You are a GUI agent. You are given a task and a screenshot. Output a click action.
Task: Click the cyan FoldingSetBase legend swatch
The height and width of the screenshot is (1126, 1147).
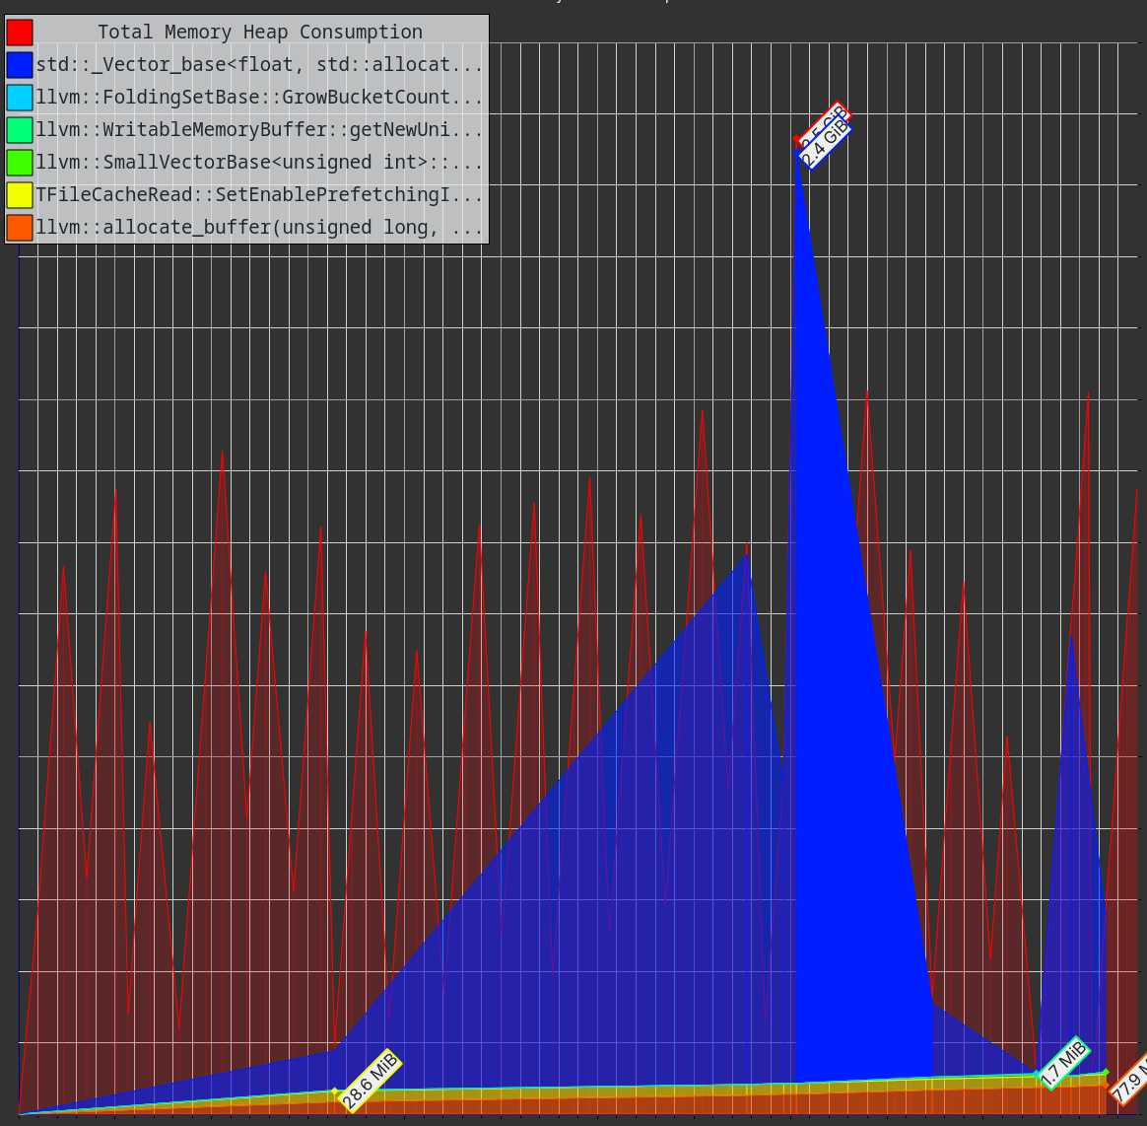point(20,98)
